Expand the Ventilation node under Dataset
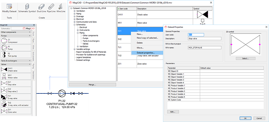269x122 pixels. [75, 11]
